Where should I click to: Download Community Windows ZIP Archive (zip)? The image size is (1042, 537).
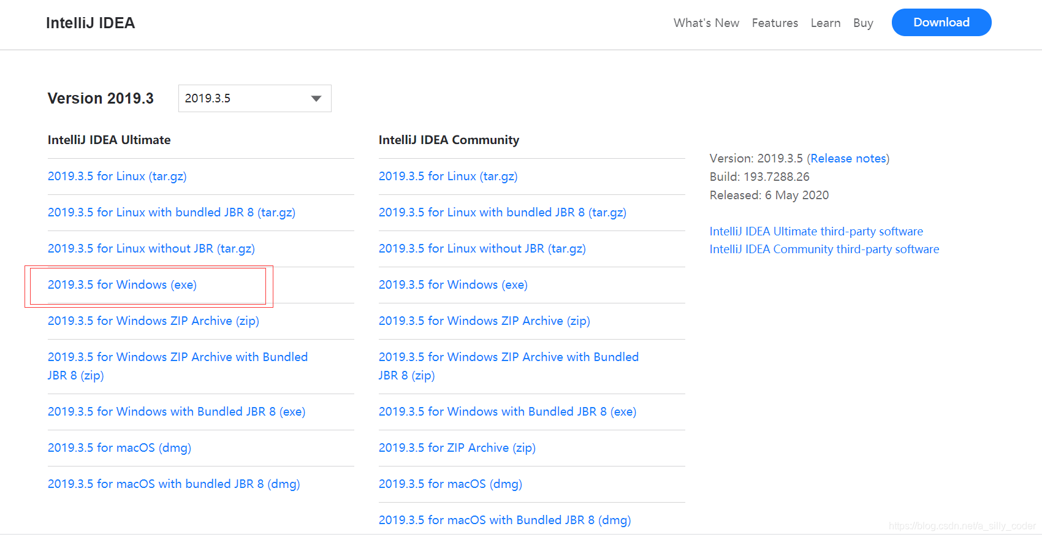484,321
